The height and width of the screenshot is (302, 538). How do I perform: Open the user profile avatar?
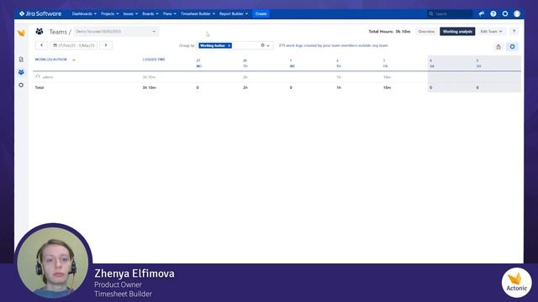click(517, 13)
